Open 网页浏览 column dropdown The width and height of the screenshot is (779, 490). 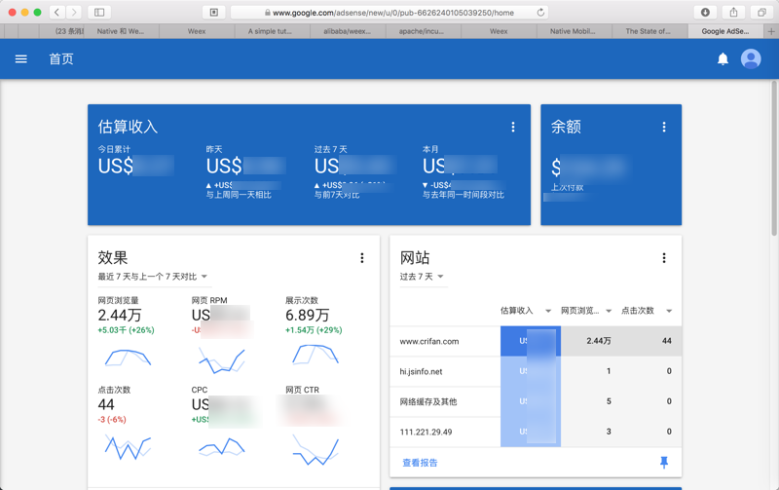608,311
